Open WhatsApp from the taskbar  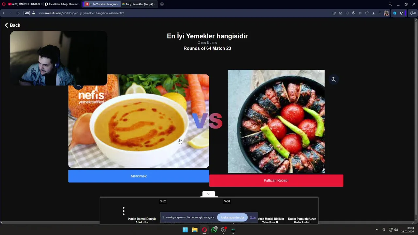tap(214, 230)
